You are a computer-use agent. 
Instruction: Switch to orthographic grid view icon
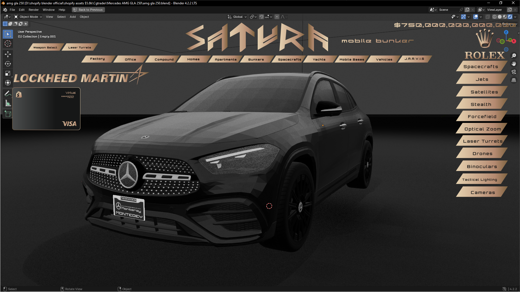tap(514, 80)
